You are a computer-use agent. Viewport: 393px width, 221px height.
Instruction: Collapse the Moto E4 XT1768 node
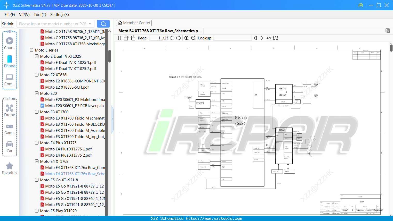36,161
